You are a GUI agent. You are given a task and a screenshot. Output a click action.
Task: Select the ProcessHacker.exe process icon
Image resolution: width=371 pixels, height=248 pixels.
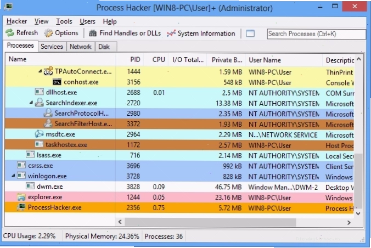click(x=21, y=207)
